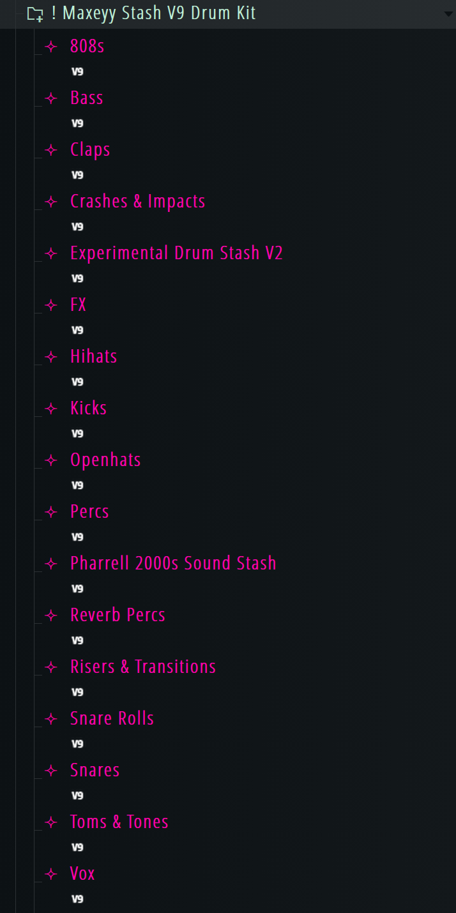Click the star icon next to Percs
Image resolution: width=456 pixels, height=913 pixels.
pyautogui.click(x=51, y=512)
